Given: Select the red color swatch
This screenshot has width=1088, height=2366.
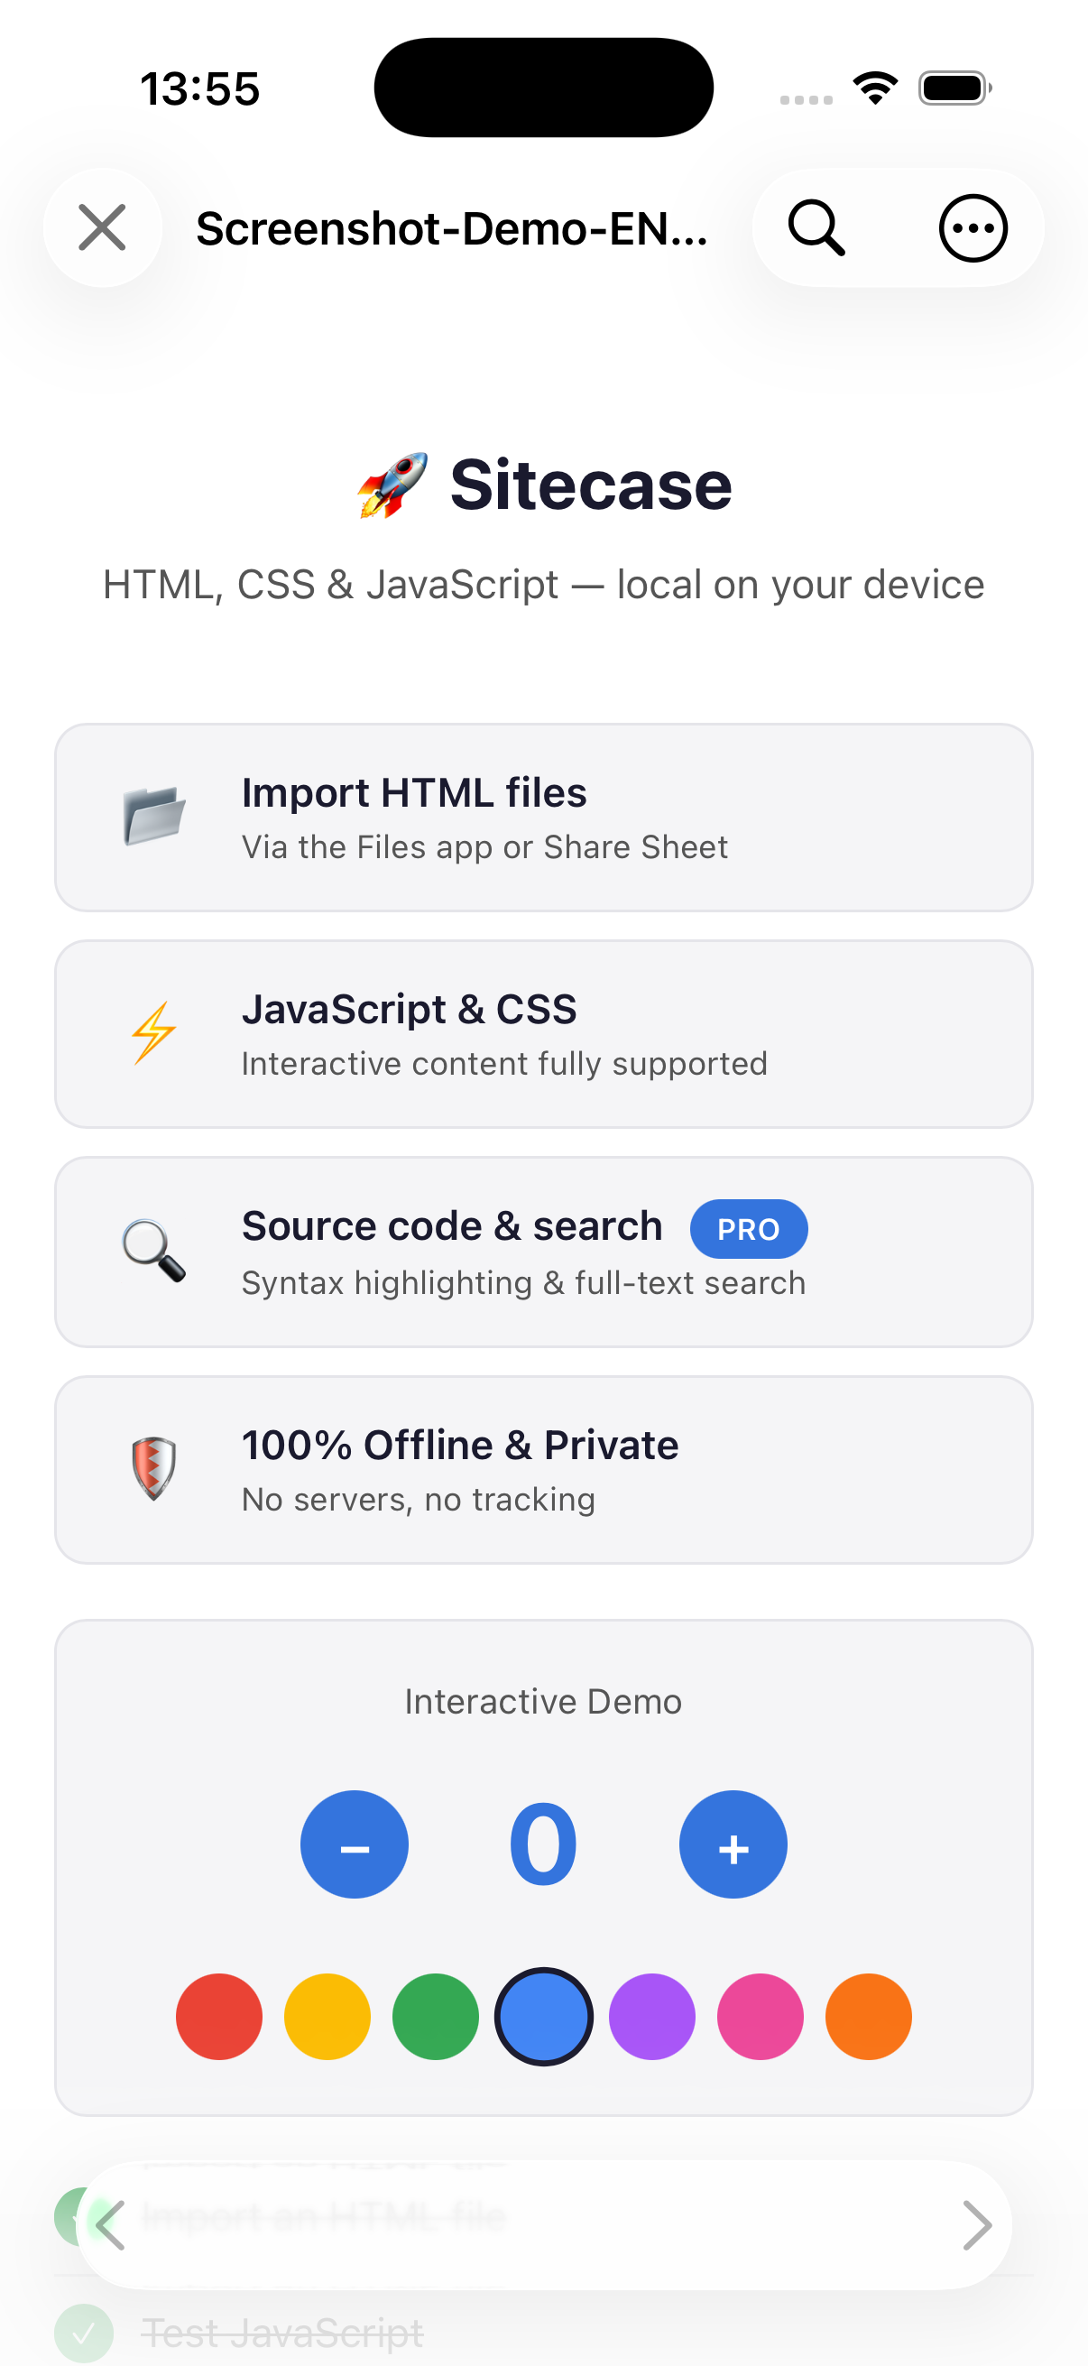Looking at the screenshot, I should tap(218, 2017).
